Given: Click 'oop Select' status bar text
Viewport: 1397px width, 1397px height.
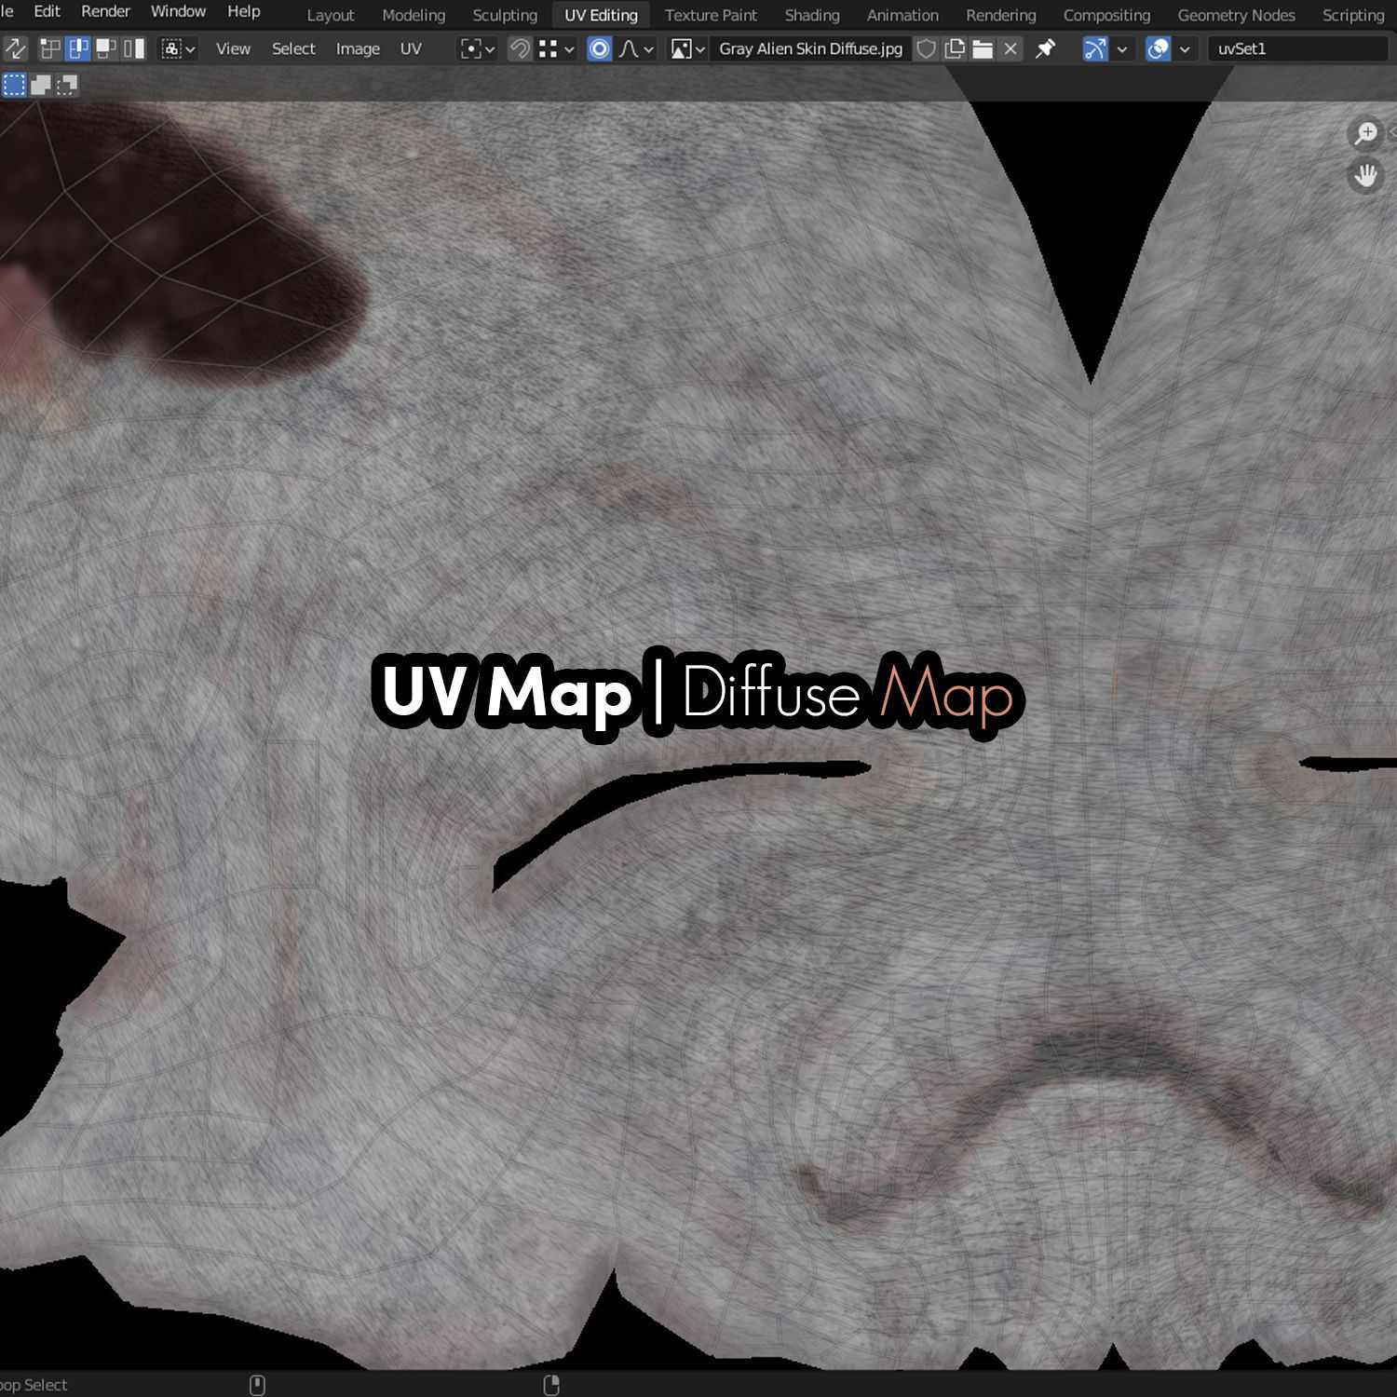Looking at the screenshot, I should point(34,1385).
